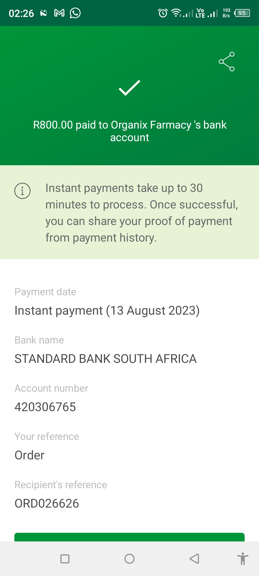The height and width of the screenshot is (576, 259).
Task: Tap the Wi-Fi signal status icon
Action: point(176,13)
